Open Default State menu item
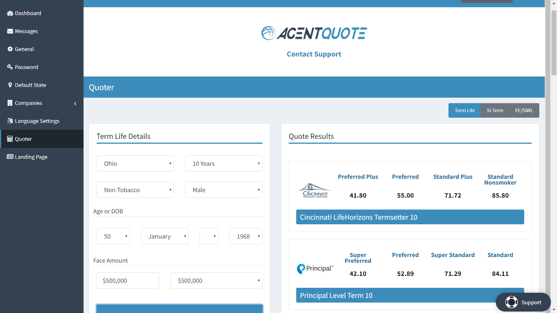Viewport: 557px width, 313px height. point(42,85)
